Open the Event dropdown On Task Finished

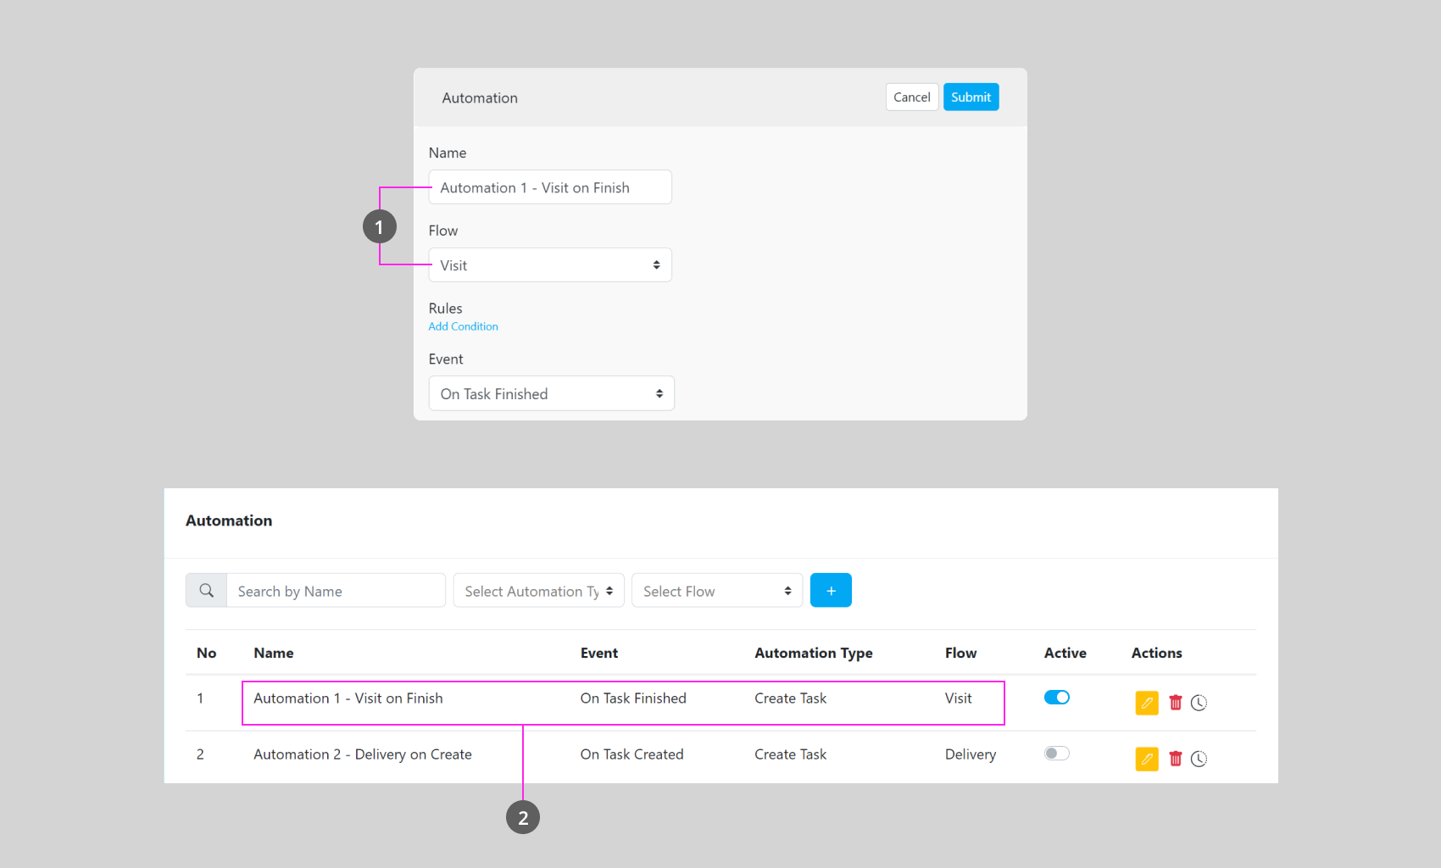[551, 393]
